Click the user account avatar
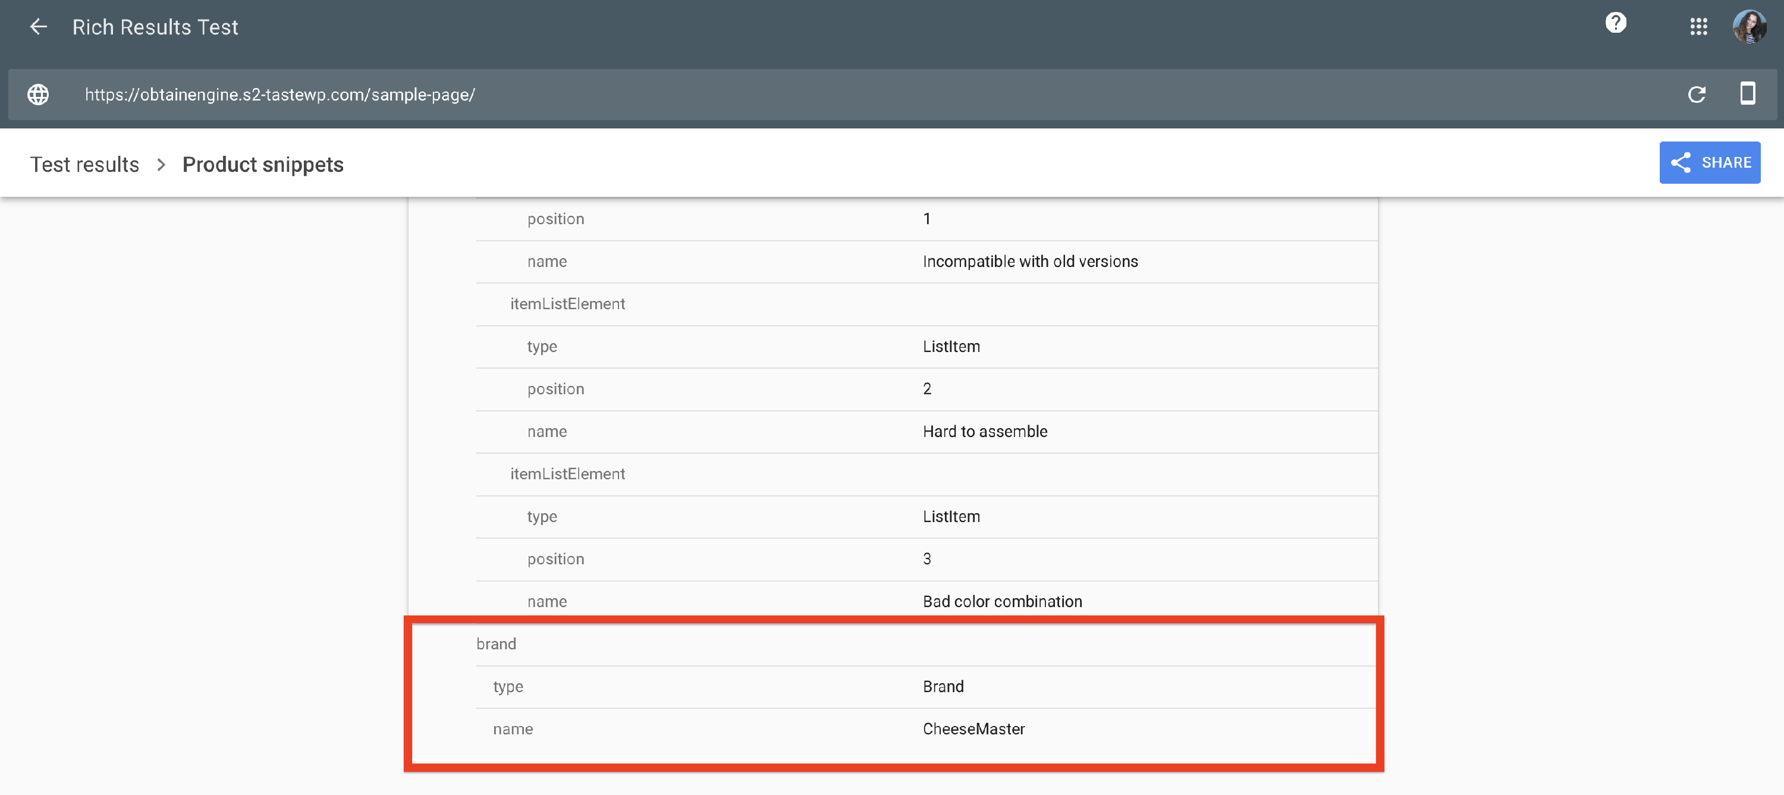Image resolution: width=1784 pixels, height=795 pixels. click(1749, 27)
